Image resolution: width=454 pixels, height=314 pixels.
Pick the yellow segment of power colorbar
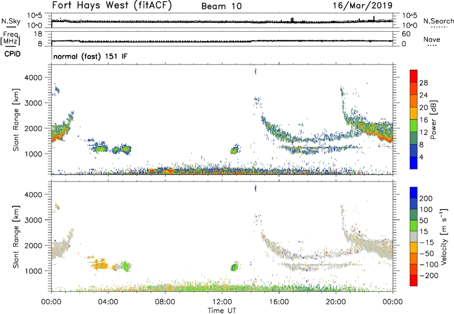(414, 113)
